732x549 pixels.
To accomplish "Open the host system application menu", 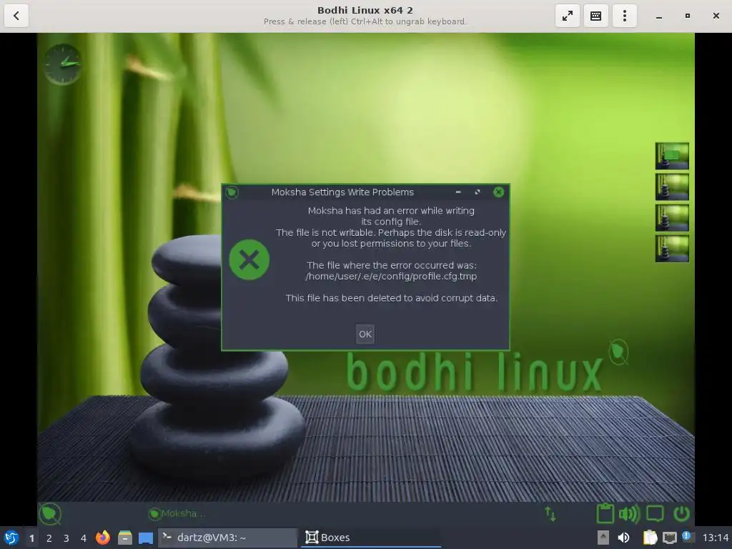I will tap(11, 538).
